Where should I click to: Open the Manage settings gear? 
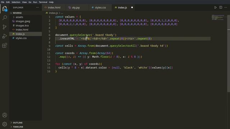[x=5, y=124]
